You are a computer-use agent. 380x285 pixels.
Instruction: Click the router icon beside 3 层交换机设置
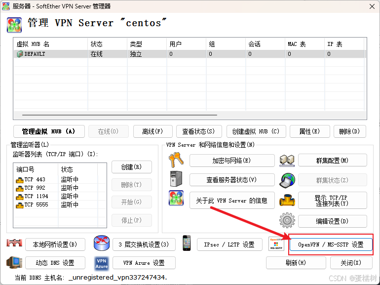click(x=102, y=243)
